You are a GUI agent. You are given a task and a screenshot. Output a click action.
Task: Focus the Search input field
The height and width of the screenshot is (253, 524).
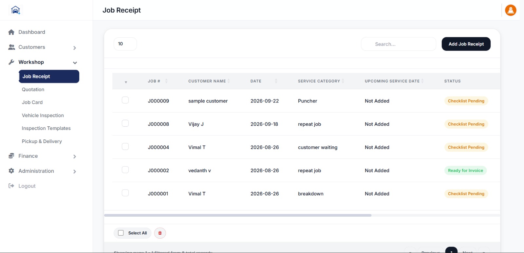[x=399, y=44]
